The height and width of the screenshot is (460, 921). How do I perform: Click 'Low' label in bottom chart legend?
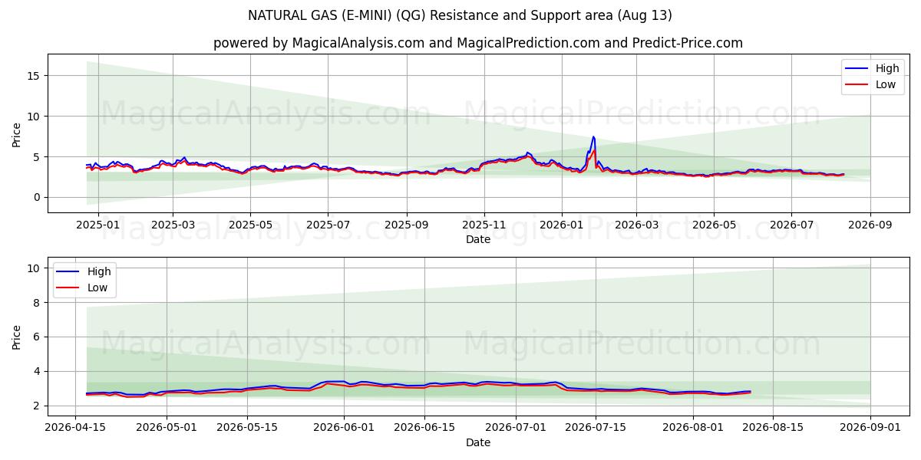97,287
